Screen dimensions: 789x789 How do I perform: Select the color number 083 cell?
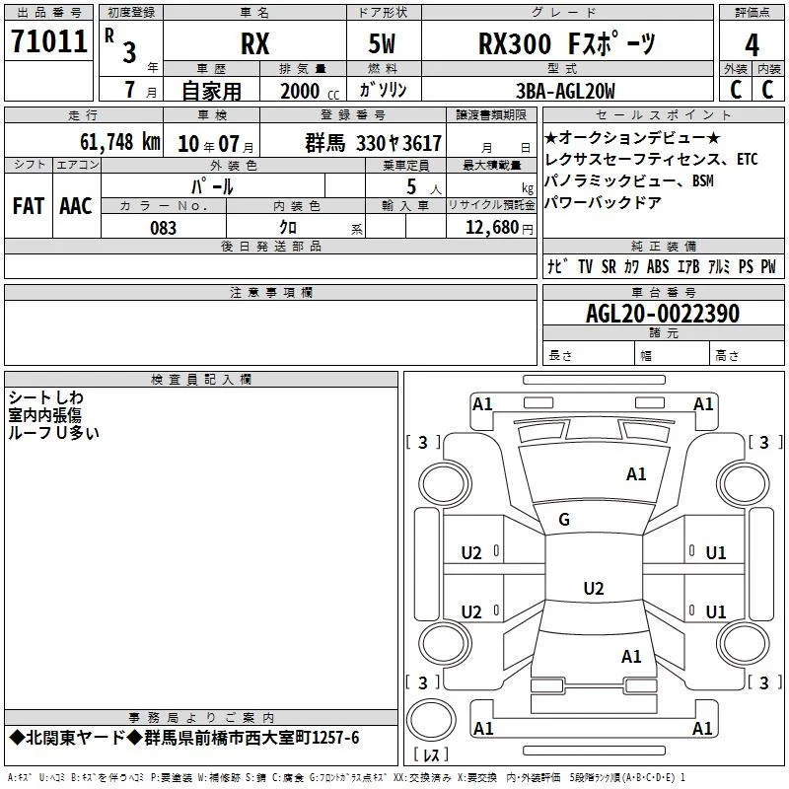tap(164, 228)
